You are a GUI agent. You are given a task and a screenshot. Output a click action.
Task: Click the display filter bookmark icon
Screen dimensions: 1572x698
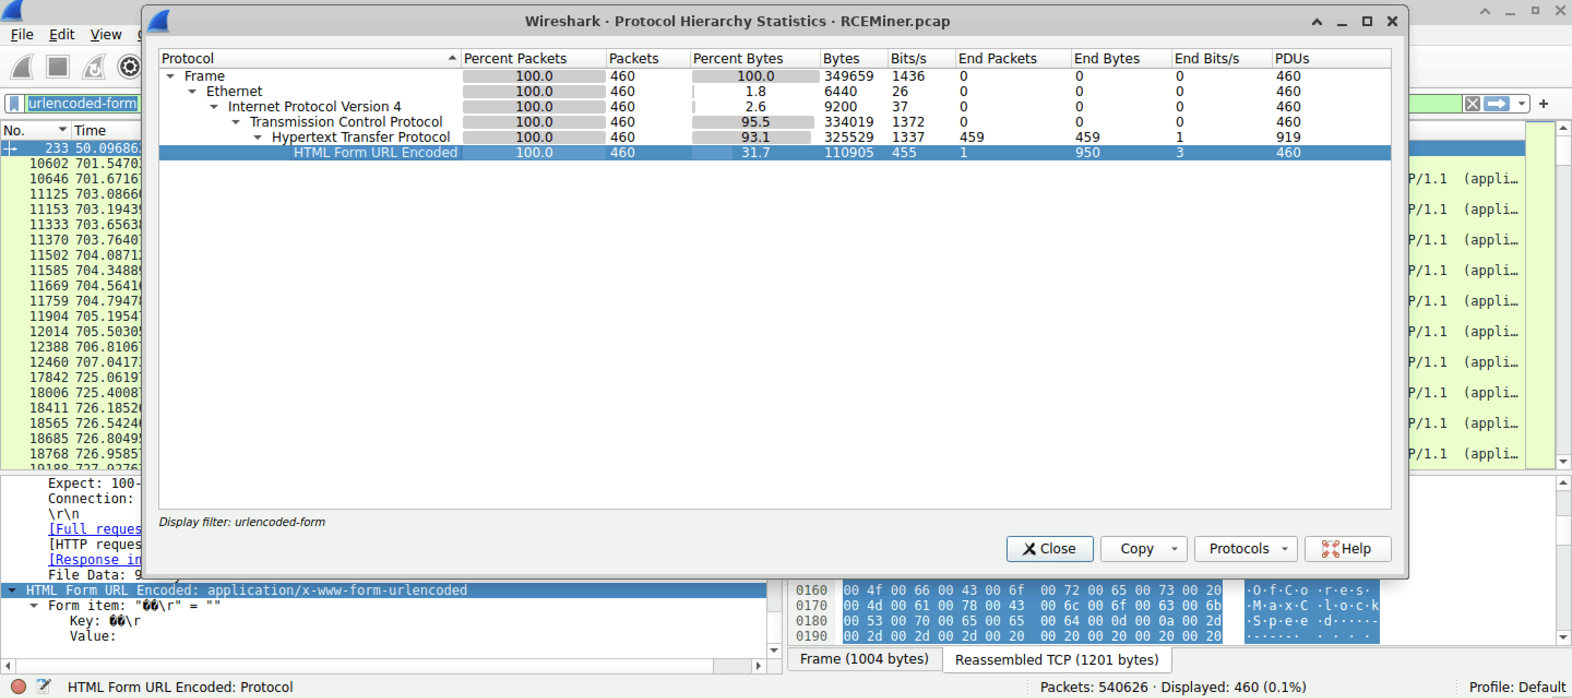pyautogui.click(x=15, y=103)
